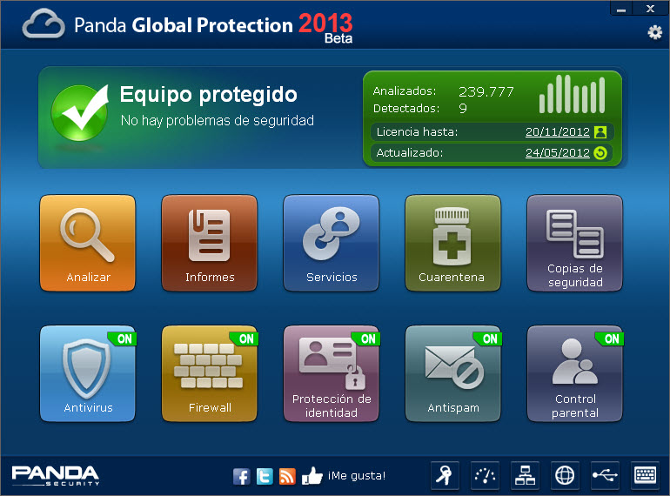Toggle the Antispam ON badge

[x=489, y=338]
